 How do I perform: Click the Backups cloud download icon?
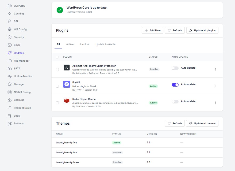point(10,100)
